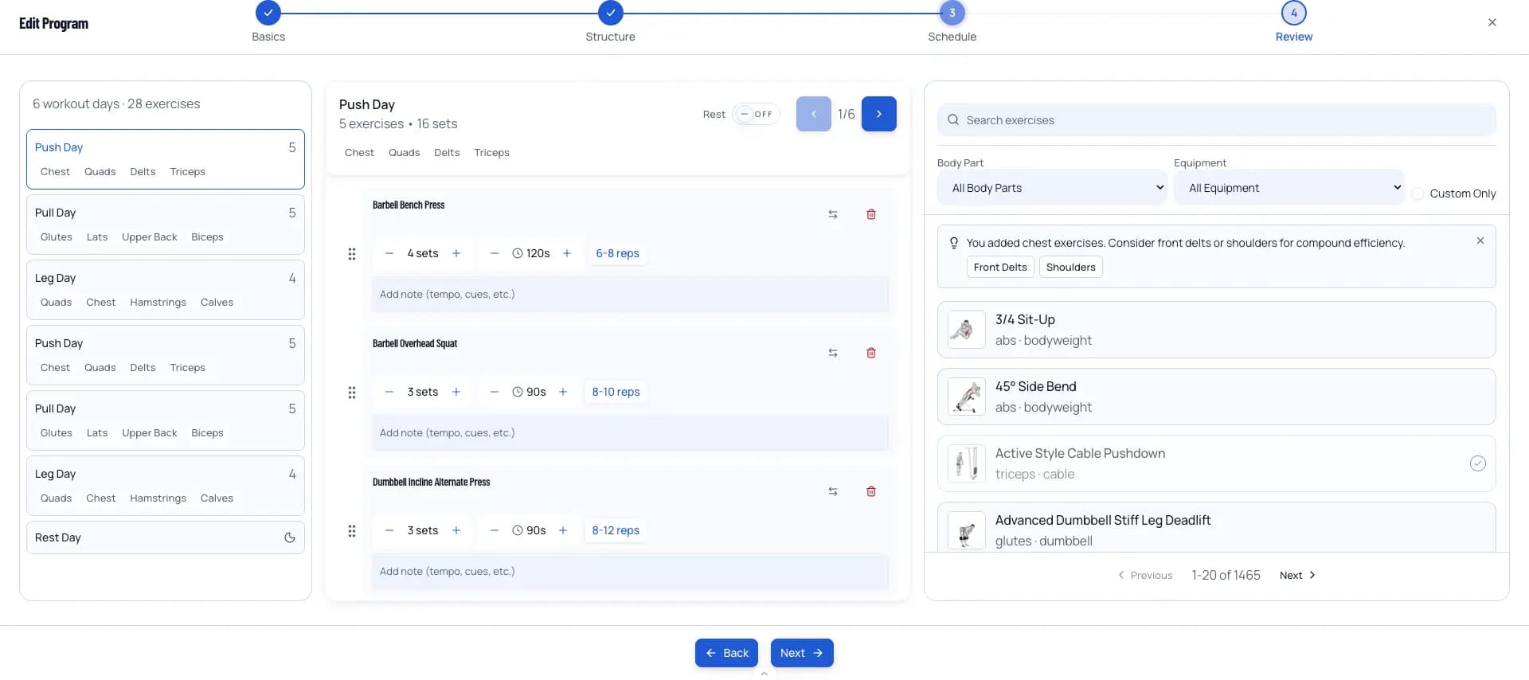Go to the Schedule step
The width and height of the screenshot is (1529, 680).
click(952, 14)
